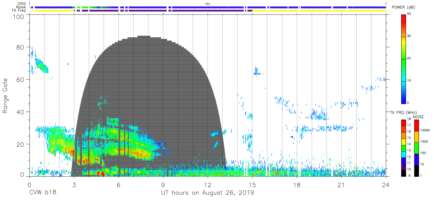Click the x-axis tick label 3

[74, 185]
